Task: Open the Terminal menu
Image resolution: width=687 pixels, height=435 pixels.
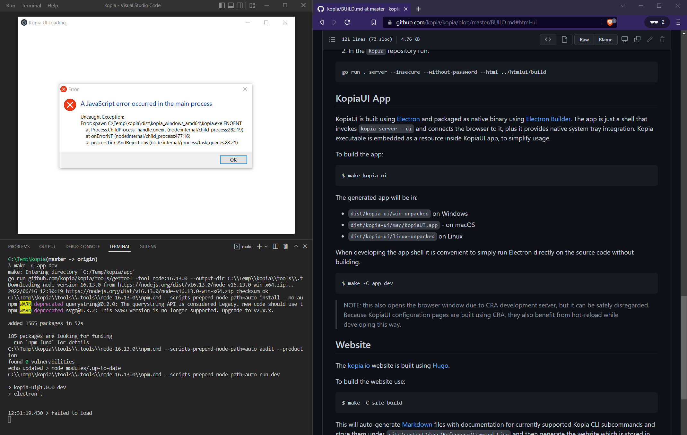Action: [31, 5]
